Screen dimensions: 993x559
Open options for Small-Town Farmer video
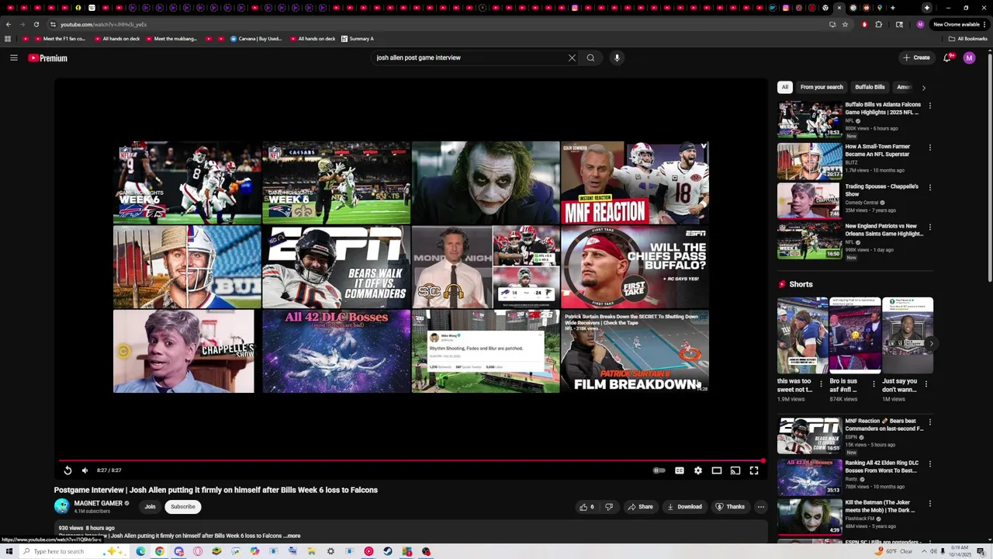tap(929, 148)
